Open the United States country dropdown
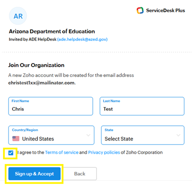This screenshot has height=190, width=192. (x=51, y=135)
